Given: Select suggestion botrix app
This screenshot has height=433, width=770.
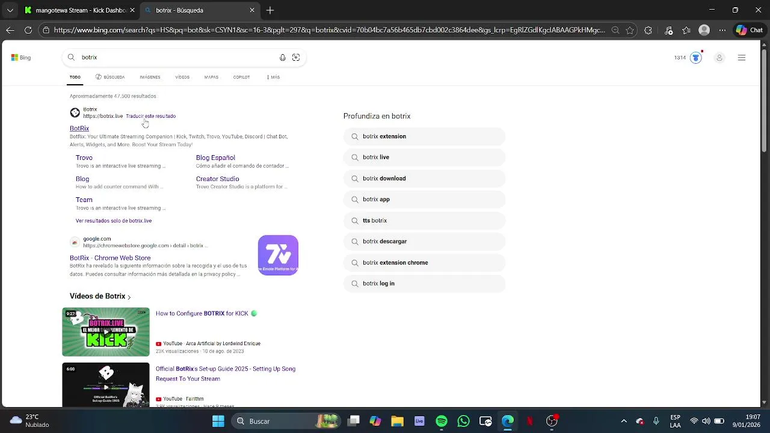Looking at the screenshot, I should (424, 200).
